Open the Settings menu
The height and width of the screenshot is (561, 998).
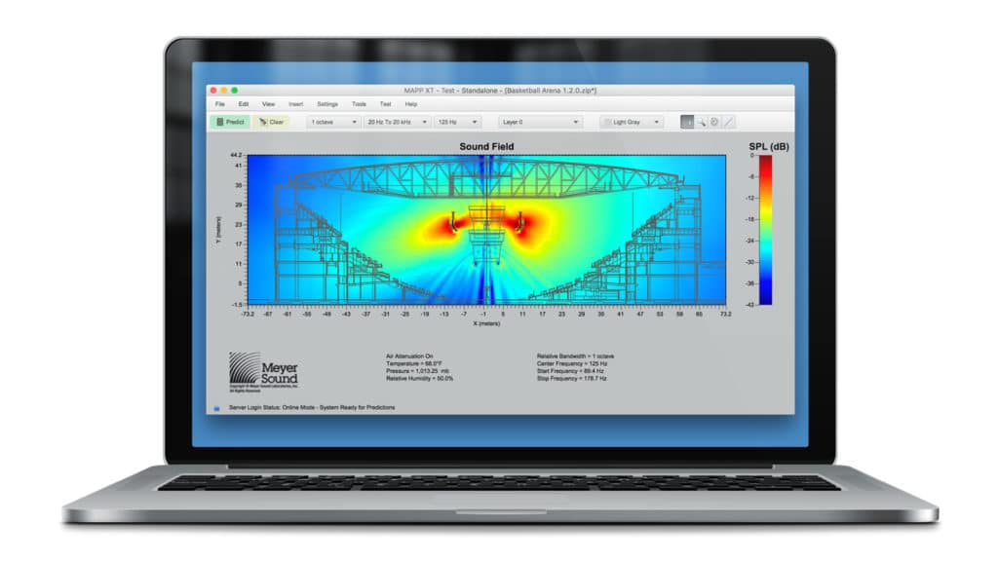327,103
